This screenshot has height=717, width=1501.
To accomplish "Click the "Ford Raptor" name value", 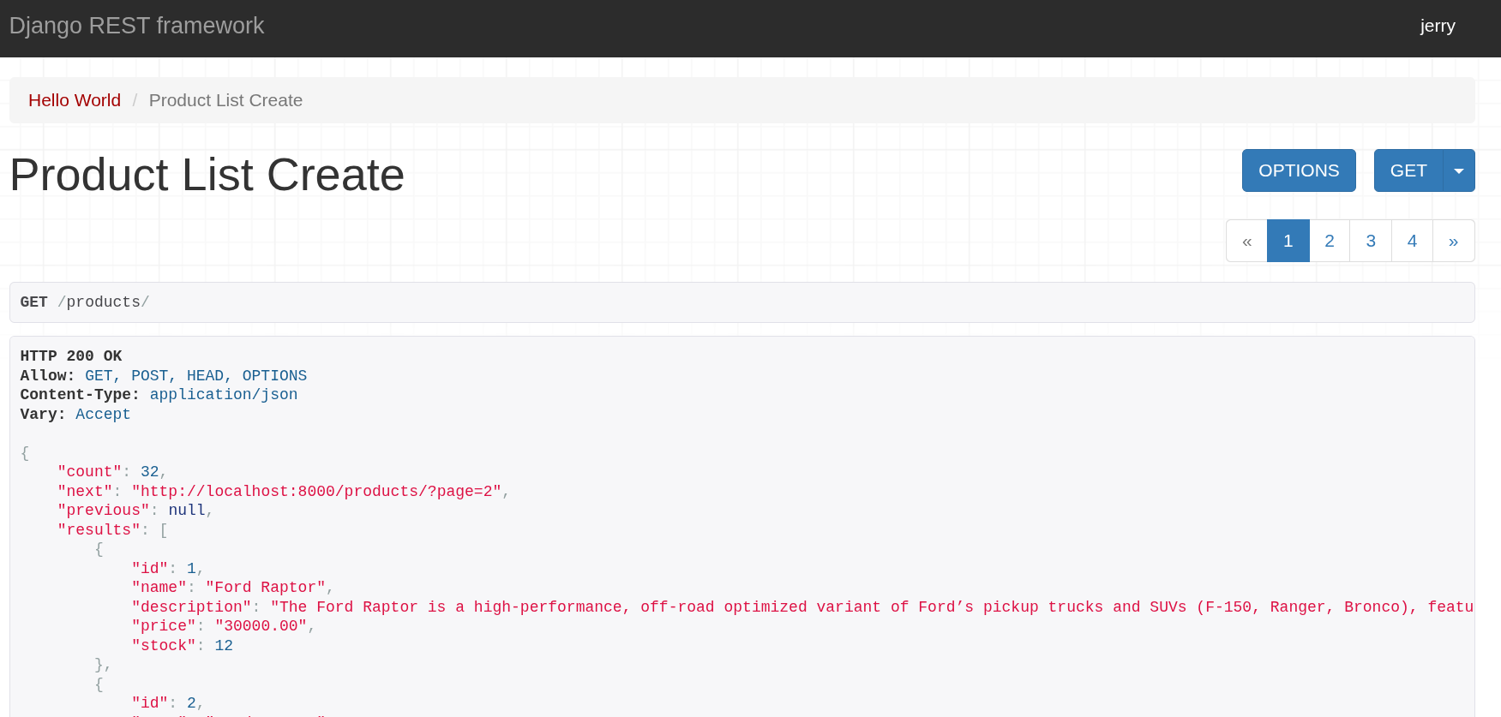I will (x=266, y=587).
